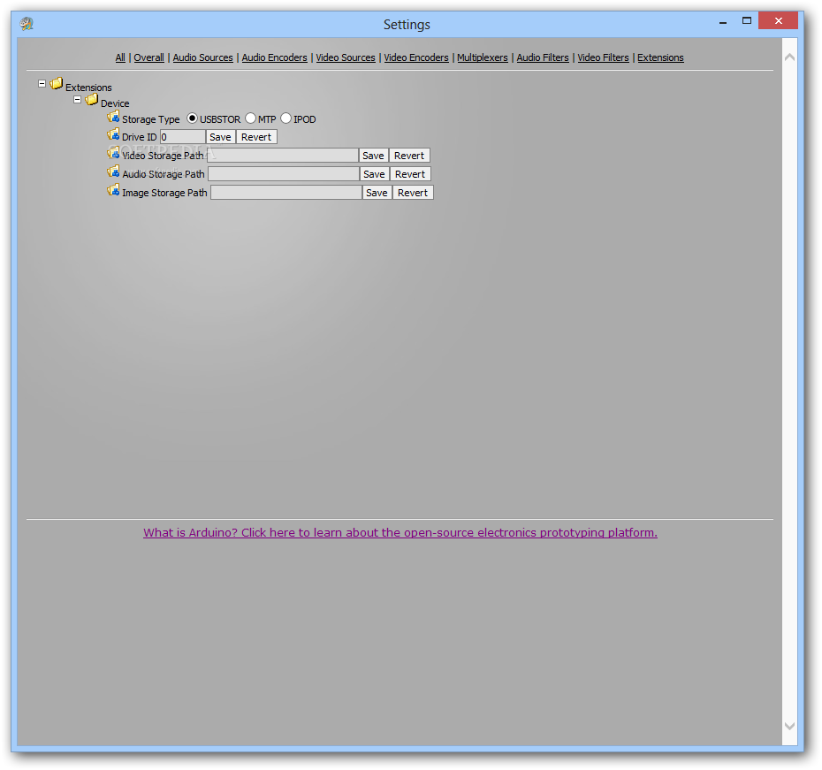Click the Storage Type setting icon
This screenshot has width=822, height=770.
point(113,117)
